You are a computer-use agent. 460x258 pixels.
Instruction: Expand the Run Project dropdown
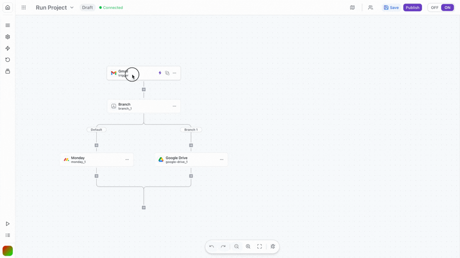click(x=72, y=8)
